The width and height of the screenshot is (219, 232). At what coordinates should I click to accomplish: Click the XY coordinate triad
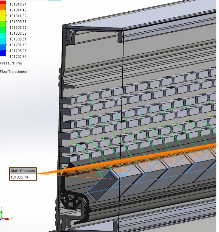coord(6,213)
